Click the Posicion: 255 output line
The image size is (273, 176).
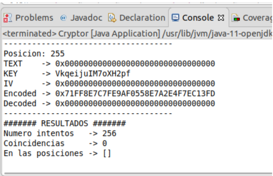point(34,54)
